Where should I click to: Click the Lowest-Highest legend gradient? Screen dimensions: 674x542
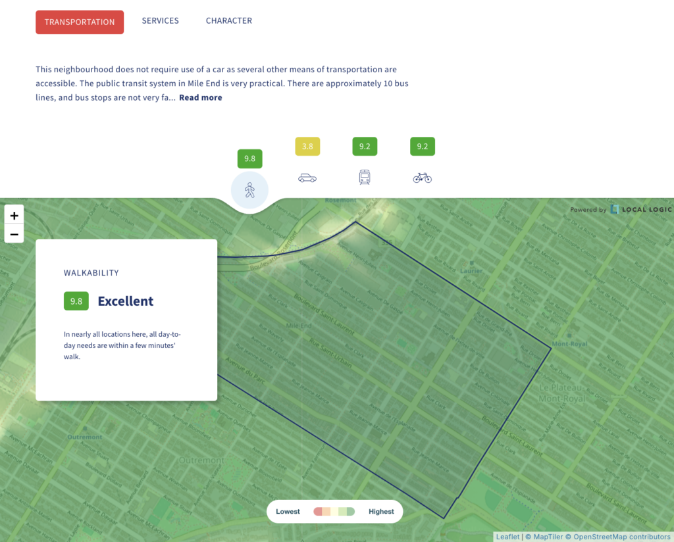334,511
